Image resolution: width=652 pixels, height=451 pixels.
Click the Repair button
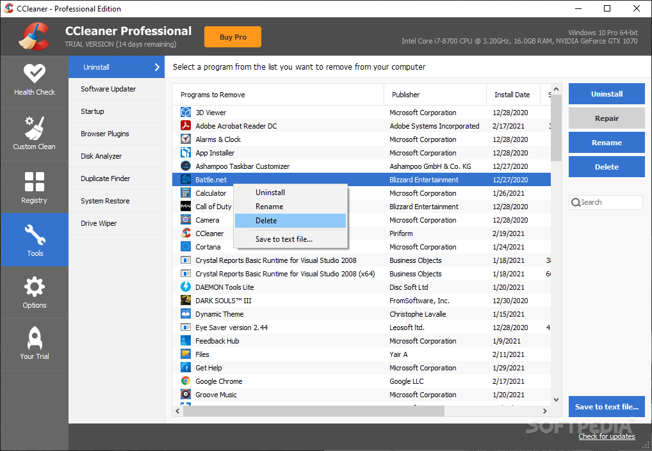606,118
